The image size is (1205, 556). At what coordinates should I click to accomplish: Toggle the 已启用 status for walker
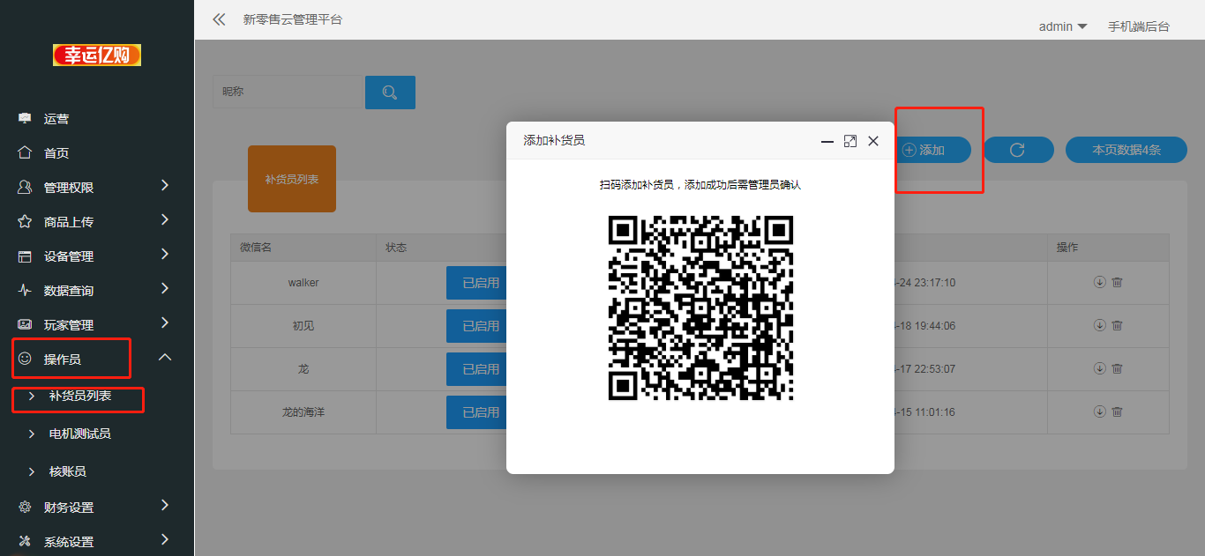coord(477,283)
